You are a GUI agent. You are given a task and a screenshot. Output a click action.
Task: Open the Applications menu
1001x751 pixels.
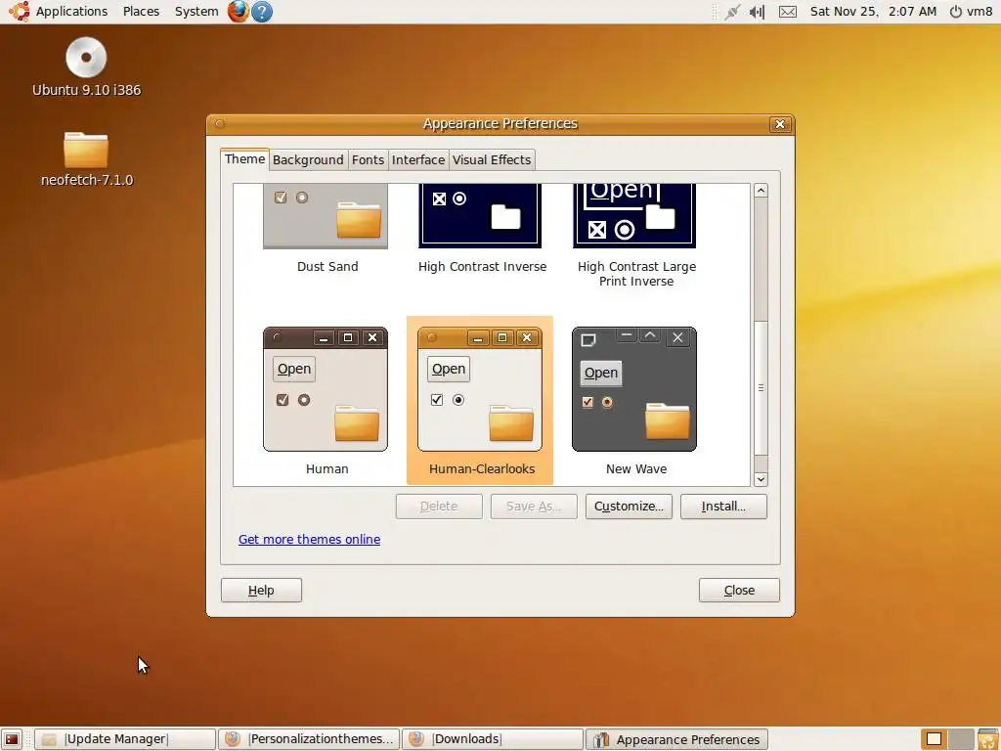pos(71,12)
